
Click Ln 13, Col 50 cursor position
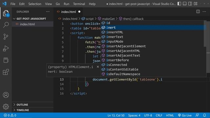(116, 115)
